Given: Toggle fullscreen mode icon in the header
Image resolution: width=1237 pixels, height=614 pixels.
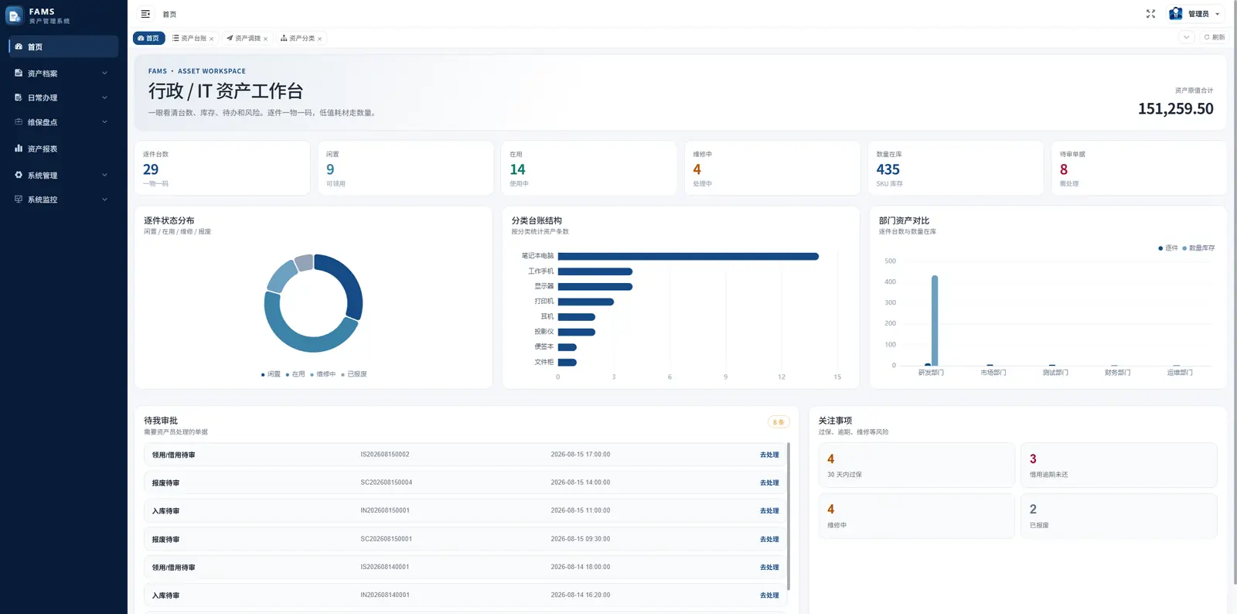Looking at the screenshot, I should [x=1150, y=14].
